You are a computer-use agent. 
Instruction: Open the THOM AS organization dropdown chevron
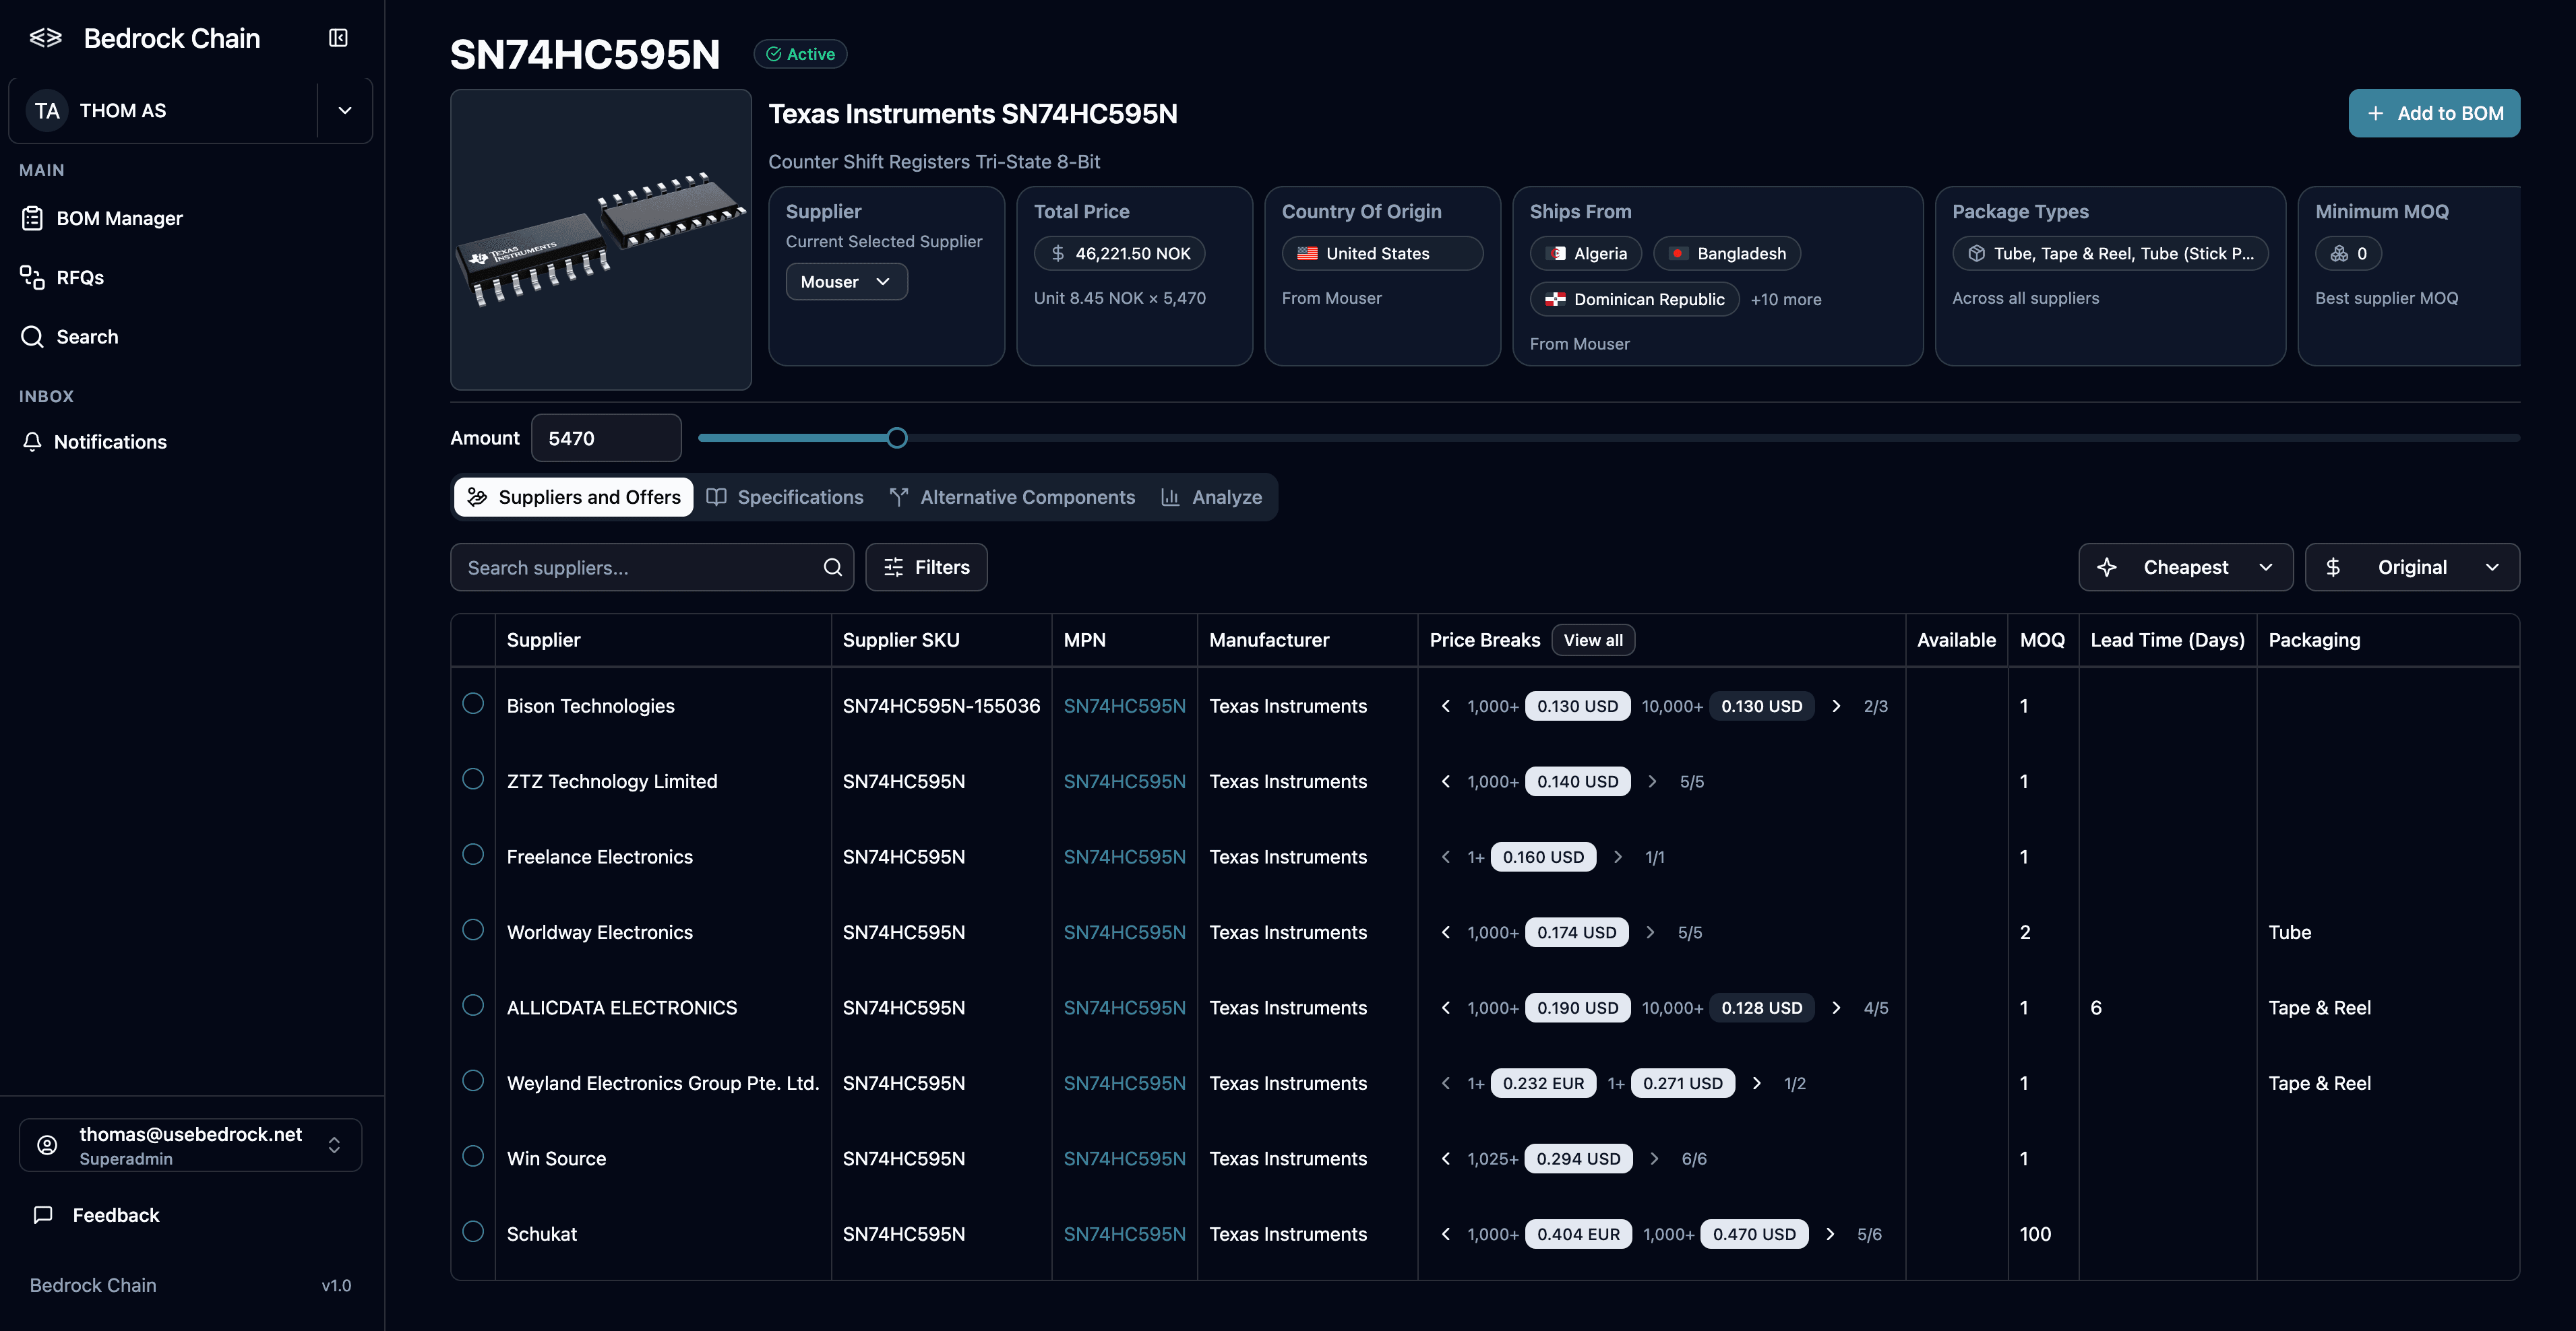[x=345, y=111]
